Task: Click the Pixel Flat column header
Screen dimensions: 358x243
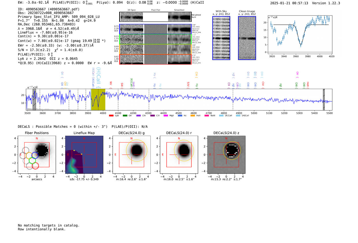Action: pos(155,10)
